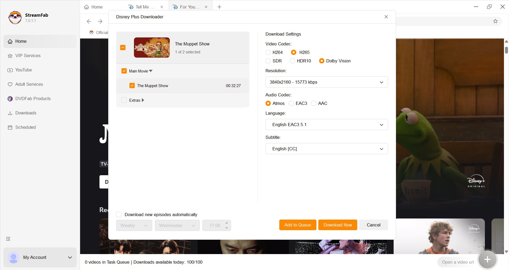This screenshot has width=509, height=270.
Task: Open DVDFab Products
Action: click(33, 98)
